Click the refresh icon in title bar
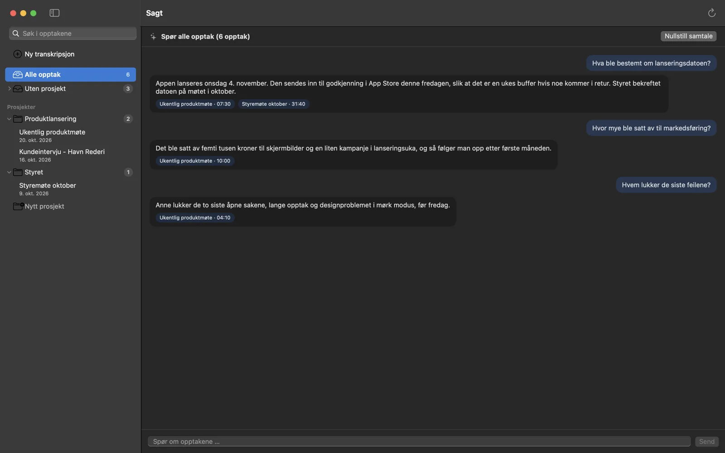This screenshot has width=725, height=453. [x=712, y=13]
